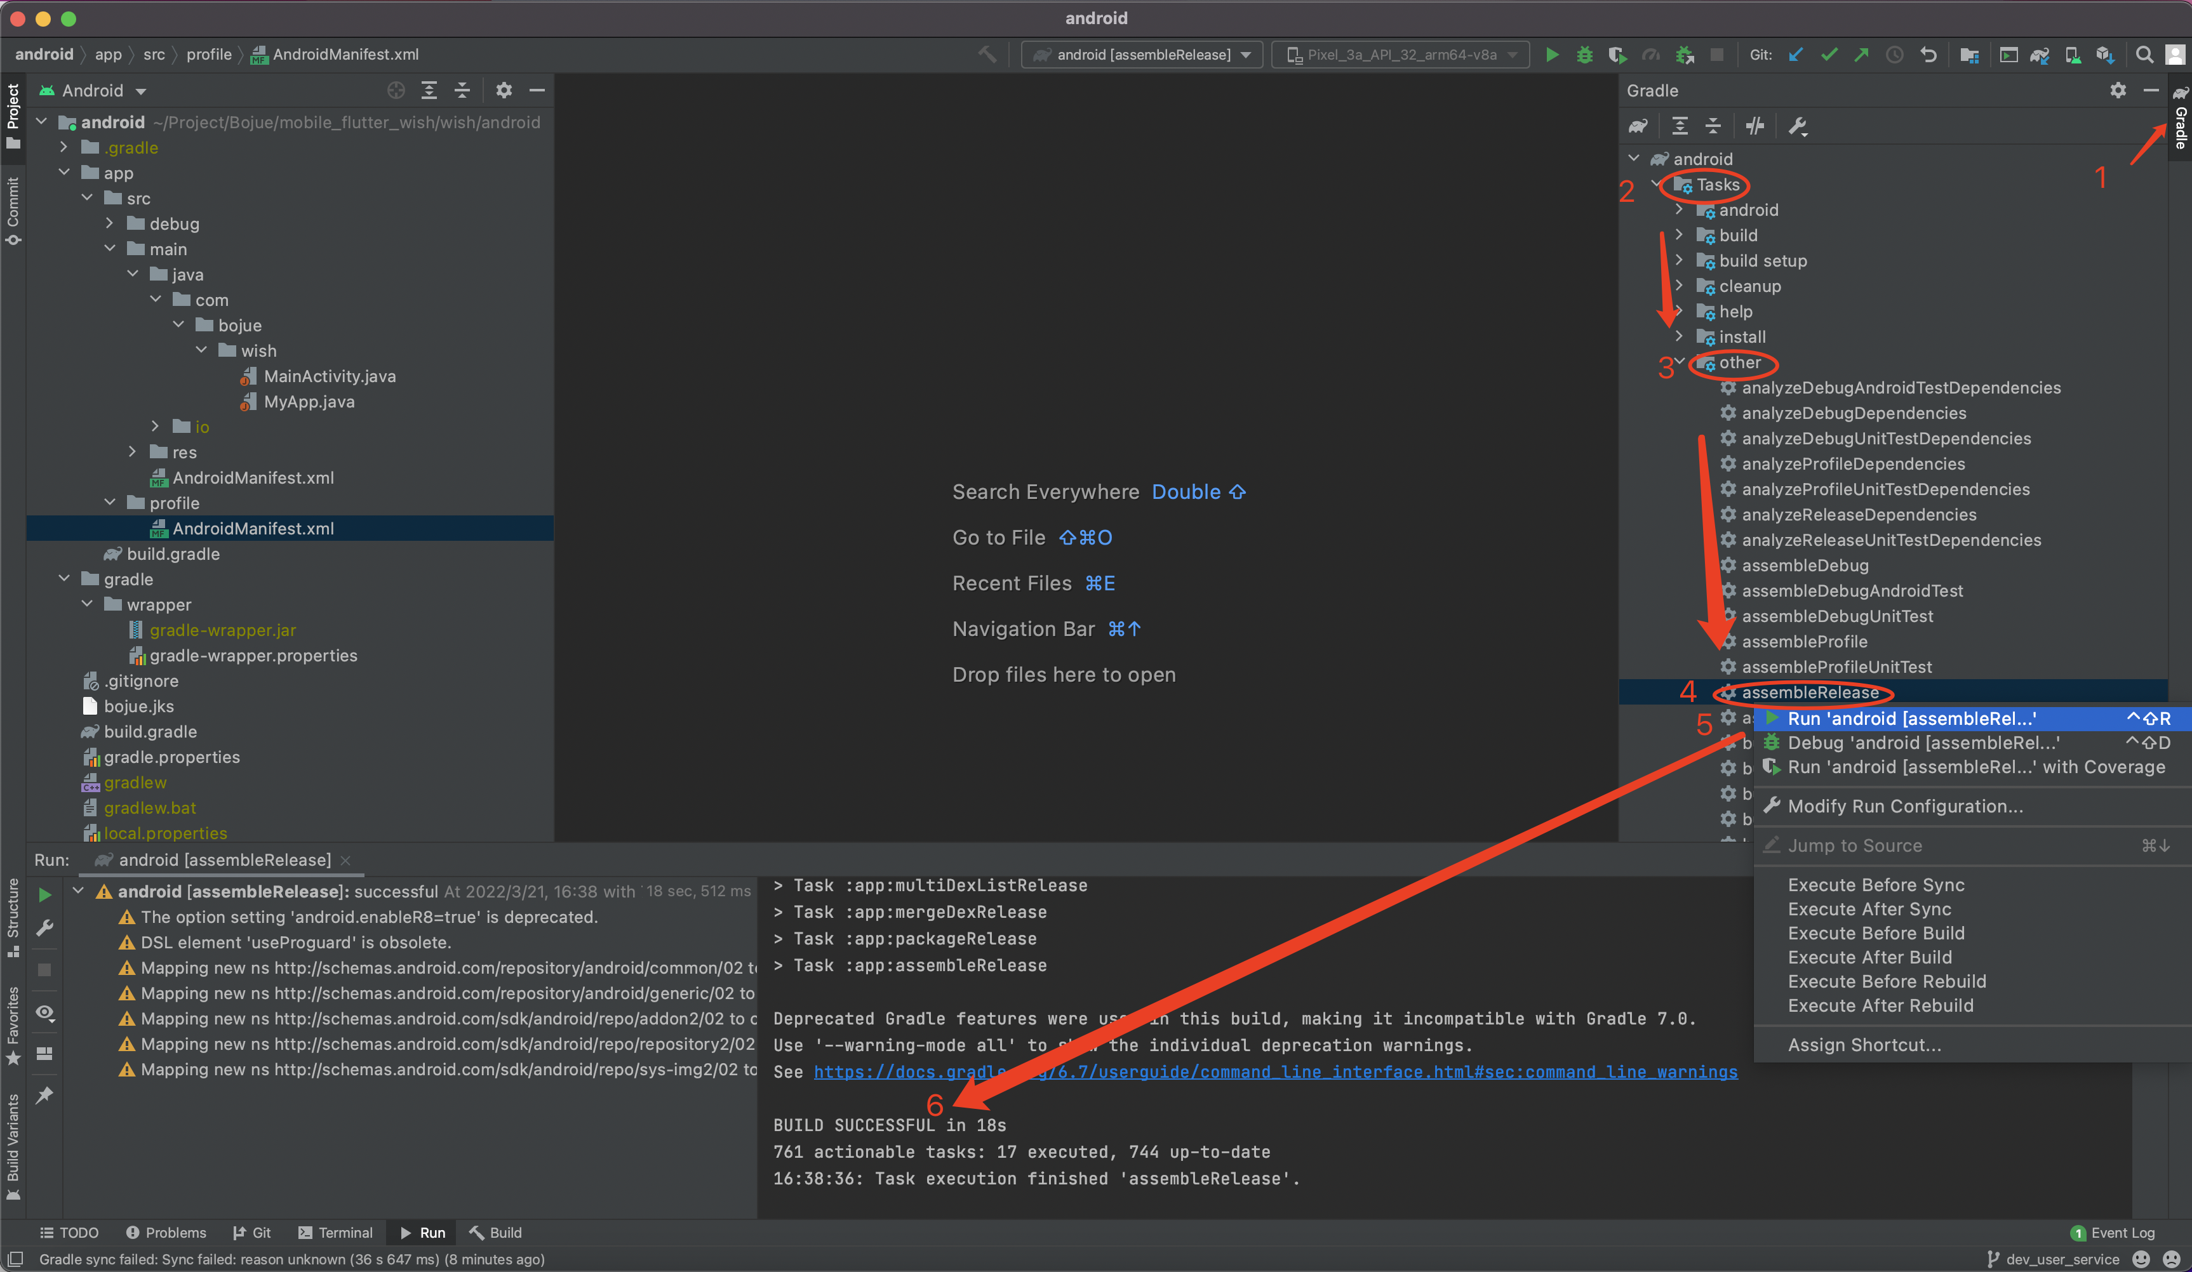Screen dimensions: 2192x1272
Task: Open Project Structure from the toolbar
Action: pyautogui.click(x=1969, y=55)
